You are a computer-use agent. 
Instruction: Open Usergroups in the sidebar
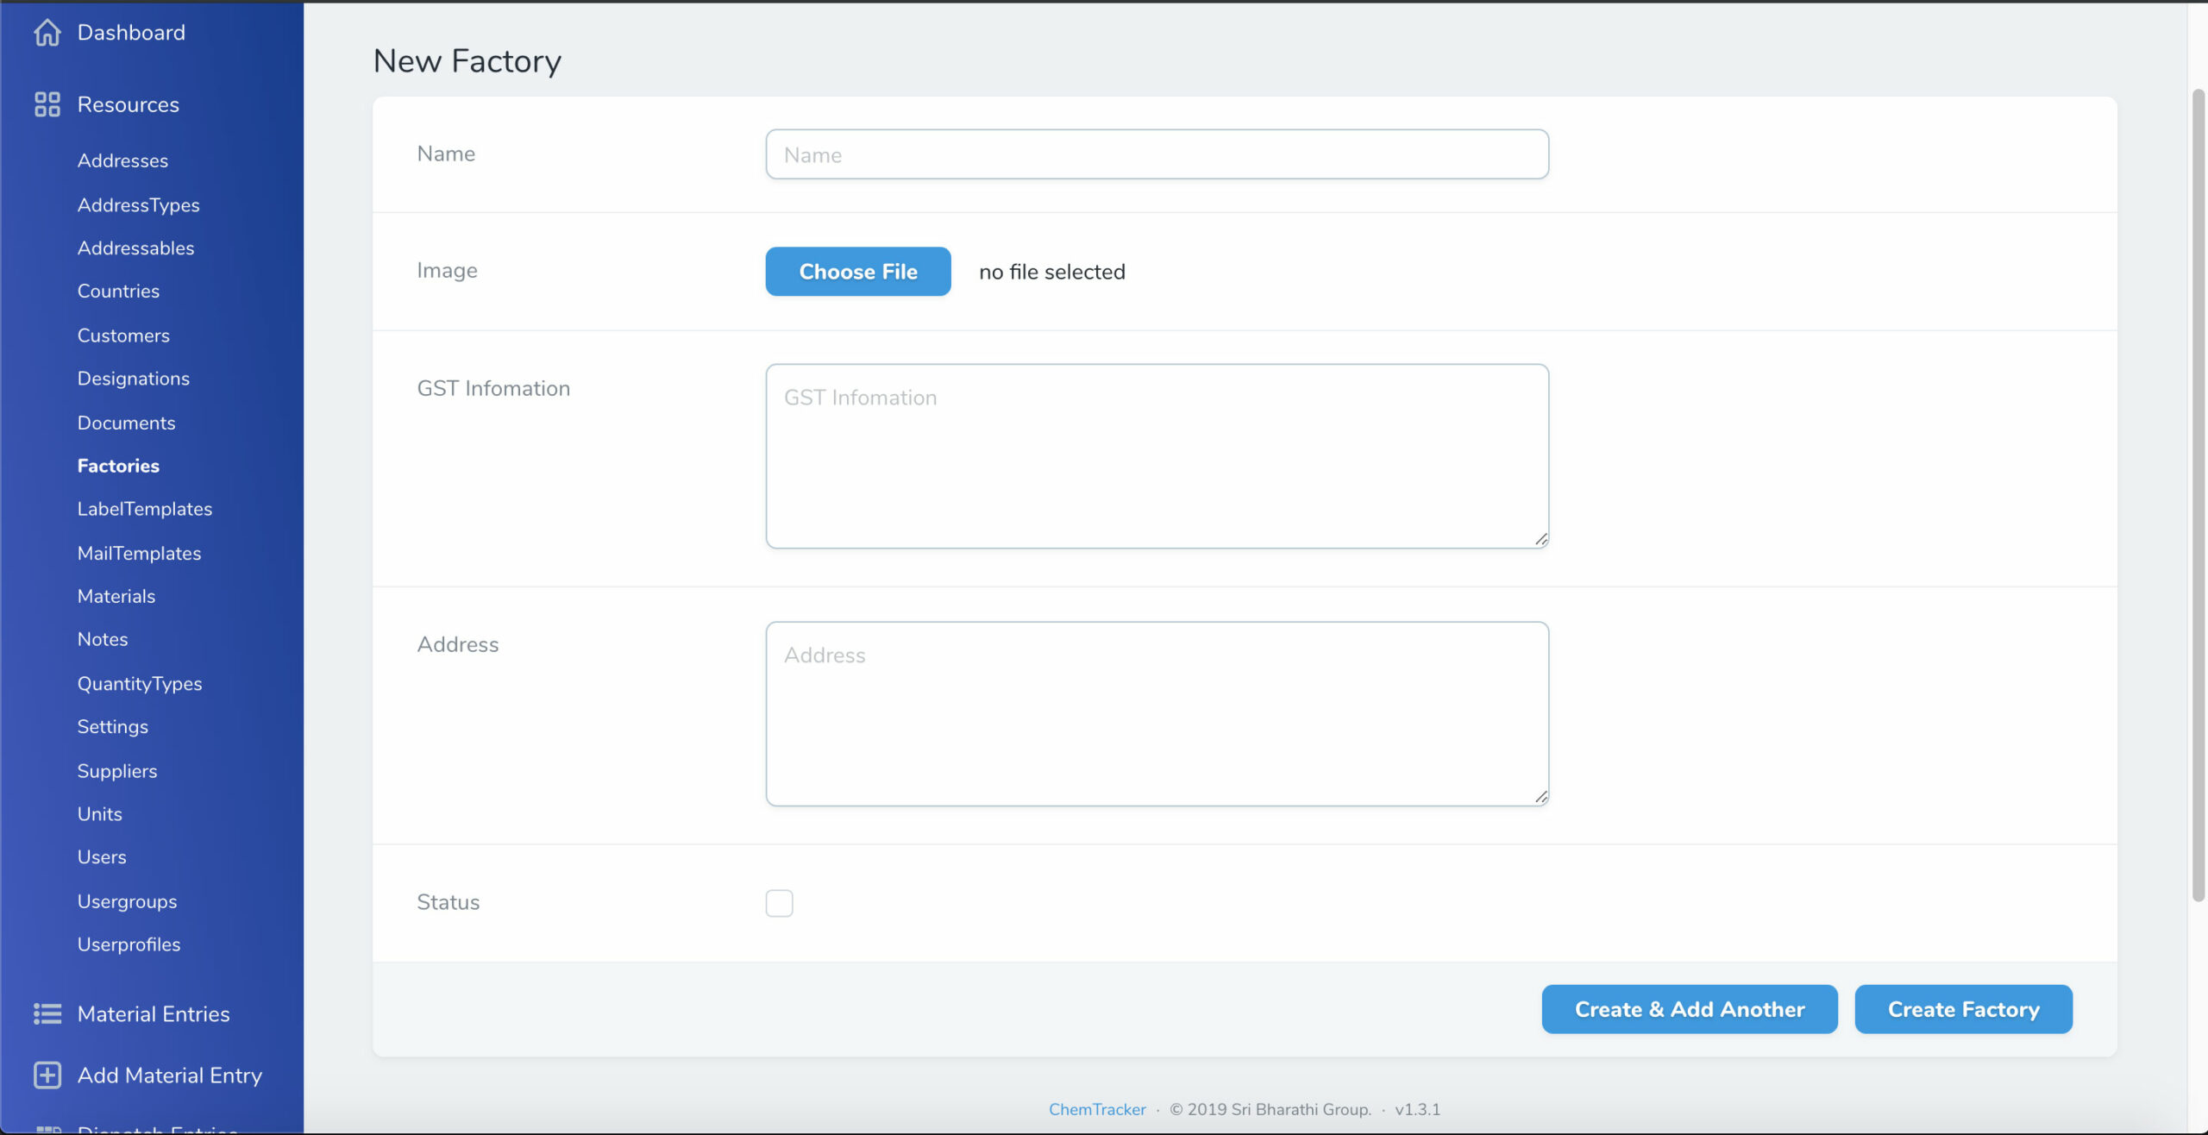(x=127, y=901)
